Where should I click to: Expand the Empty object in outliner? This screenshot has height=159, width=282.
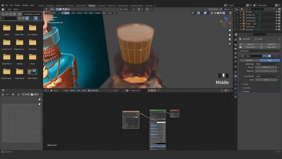tap(241, 23)
